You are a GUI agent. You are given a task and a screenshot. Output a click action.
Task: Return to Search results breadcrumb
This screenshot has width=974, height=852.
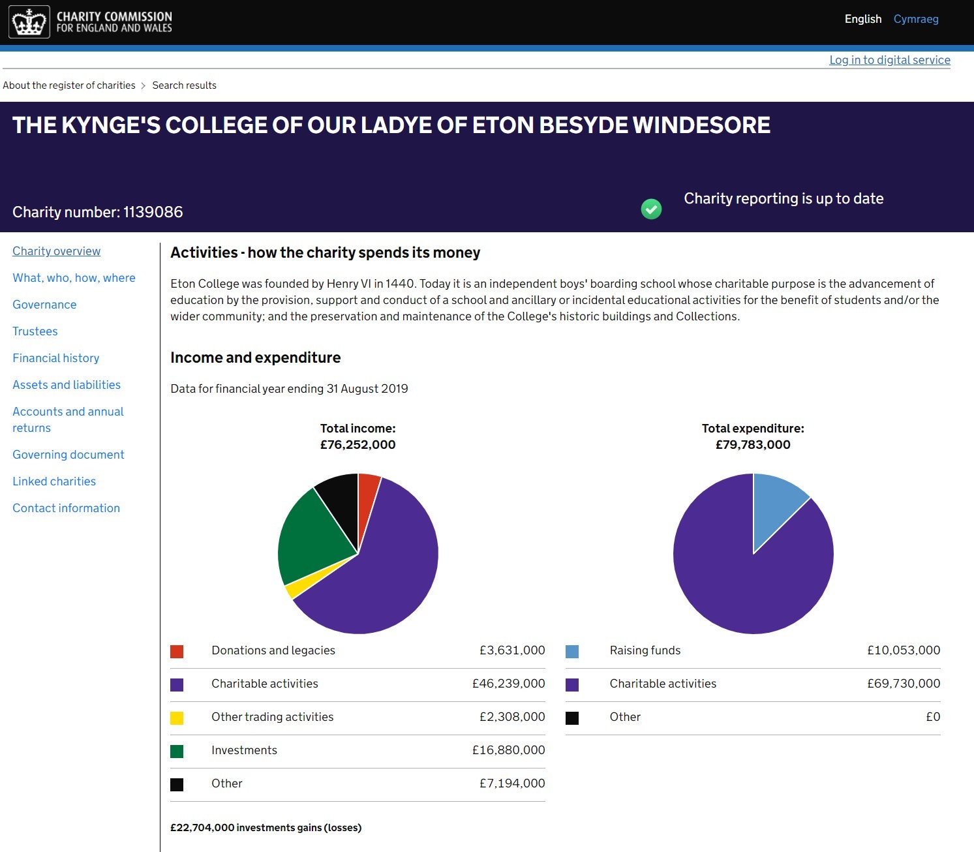[x=184, y=85]
